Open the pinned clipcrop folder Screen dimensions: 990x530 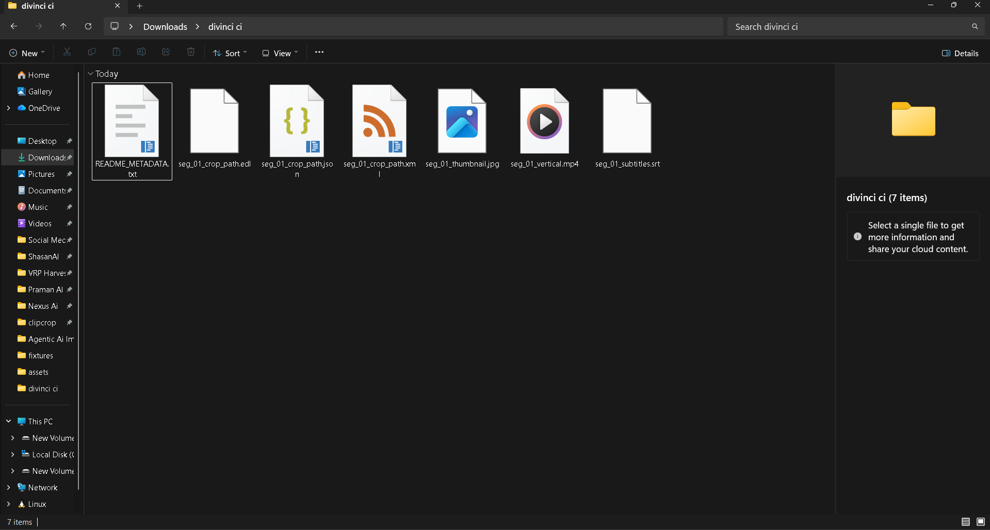tap(42, 322)
